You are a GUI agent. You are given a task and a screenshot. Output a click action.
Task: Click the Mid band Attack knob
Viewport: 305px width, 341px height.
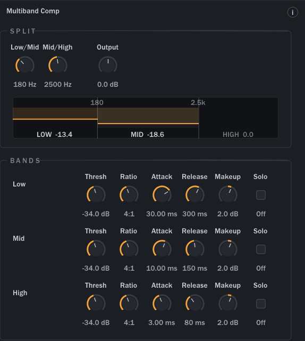point(162,249)
